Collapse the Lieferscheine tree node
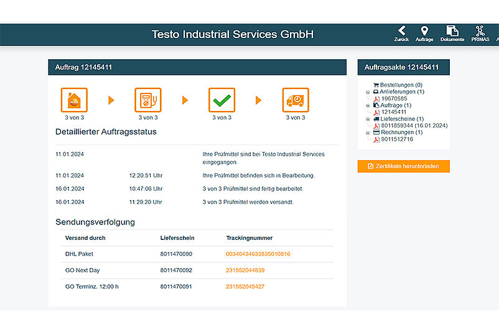 368,119
